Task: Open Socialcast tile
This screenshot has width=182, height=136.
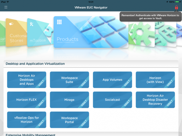Action: click(112, 100)
